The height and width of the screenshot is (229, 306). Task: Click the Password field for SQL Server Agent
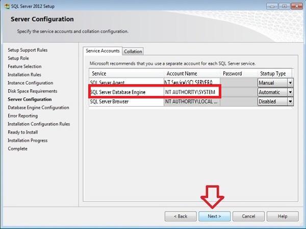239,83
